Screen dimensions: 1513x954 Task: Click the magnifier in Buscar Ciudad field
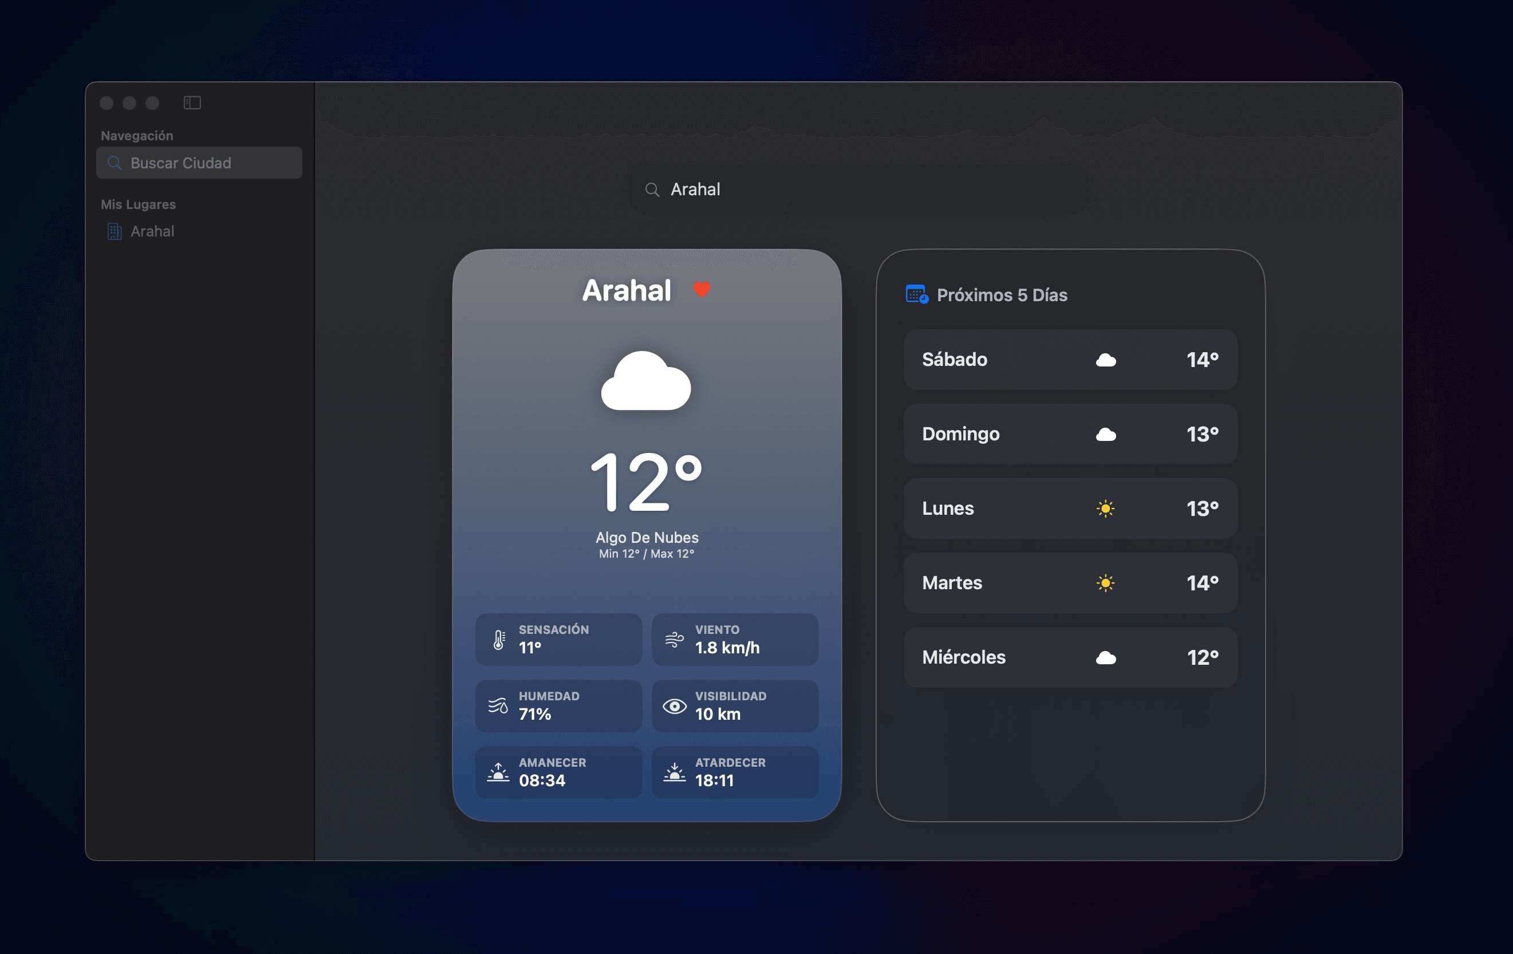click(115, 163)
